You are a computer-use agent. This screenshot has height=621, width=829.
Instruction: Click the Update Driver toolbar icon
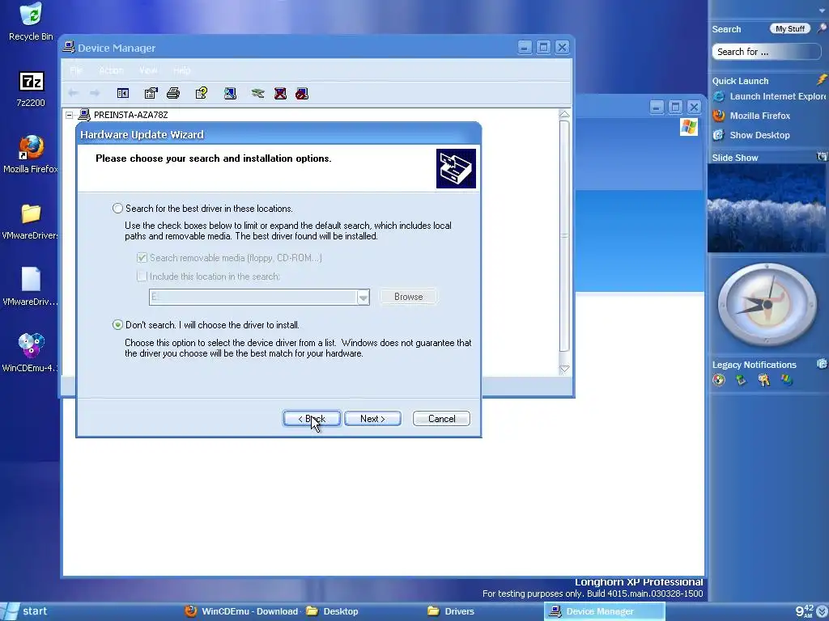257,94
